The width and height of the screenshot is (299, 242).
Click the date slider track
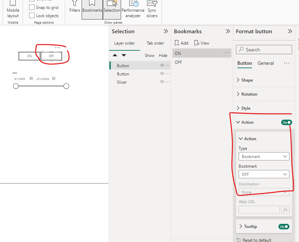tap(41, 86)
